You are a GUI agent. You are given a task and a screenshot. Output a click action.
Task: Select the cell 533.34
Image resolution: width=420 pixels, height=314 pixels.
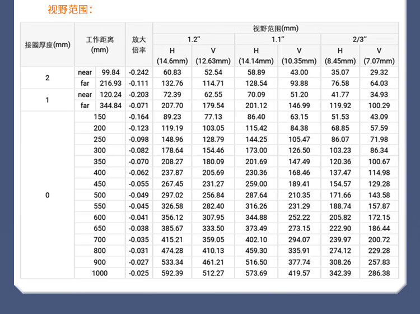[x=172, y=262]
